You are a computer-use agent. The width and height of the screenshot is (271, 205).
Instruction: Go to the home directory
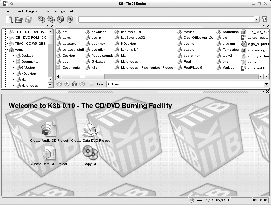(x=75, y=84)
